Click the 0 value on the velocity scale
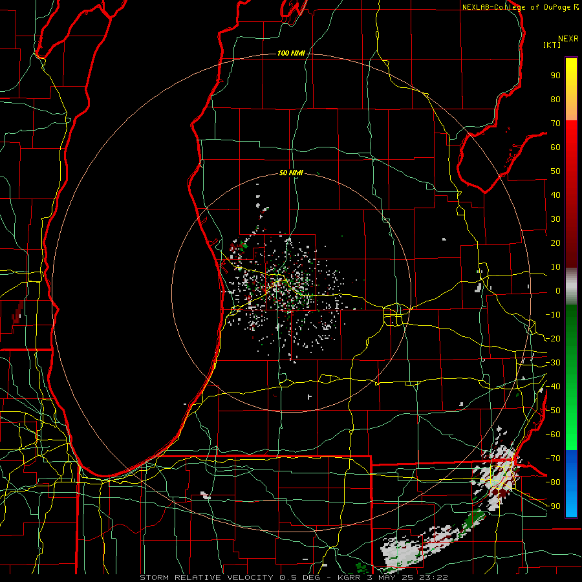This screenshot has width=582, height=582. [558, 291]
